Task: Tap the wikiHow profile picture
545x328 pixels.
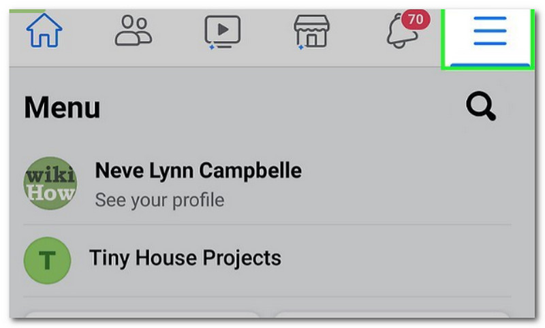Action: pos(50,183)
